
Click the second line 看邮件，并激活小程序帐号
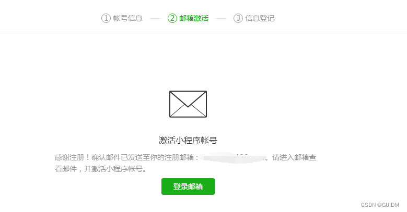(x=100, y=169)
